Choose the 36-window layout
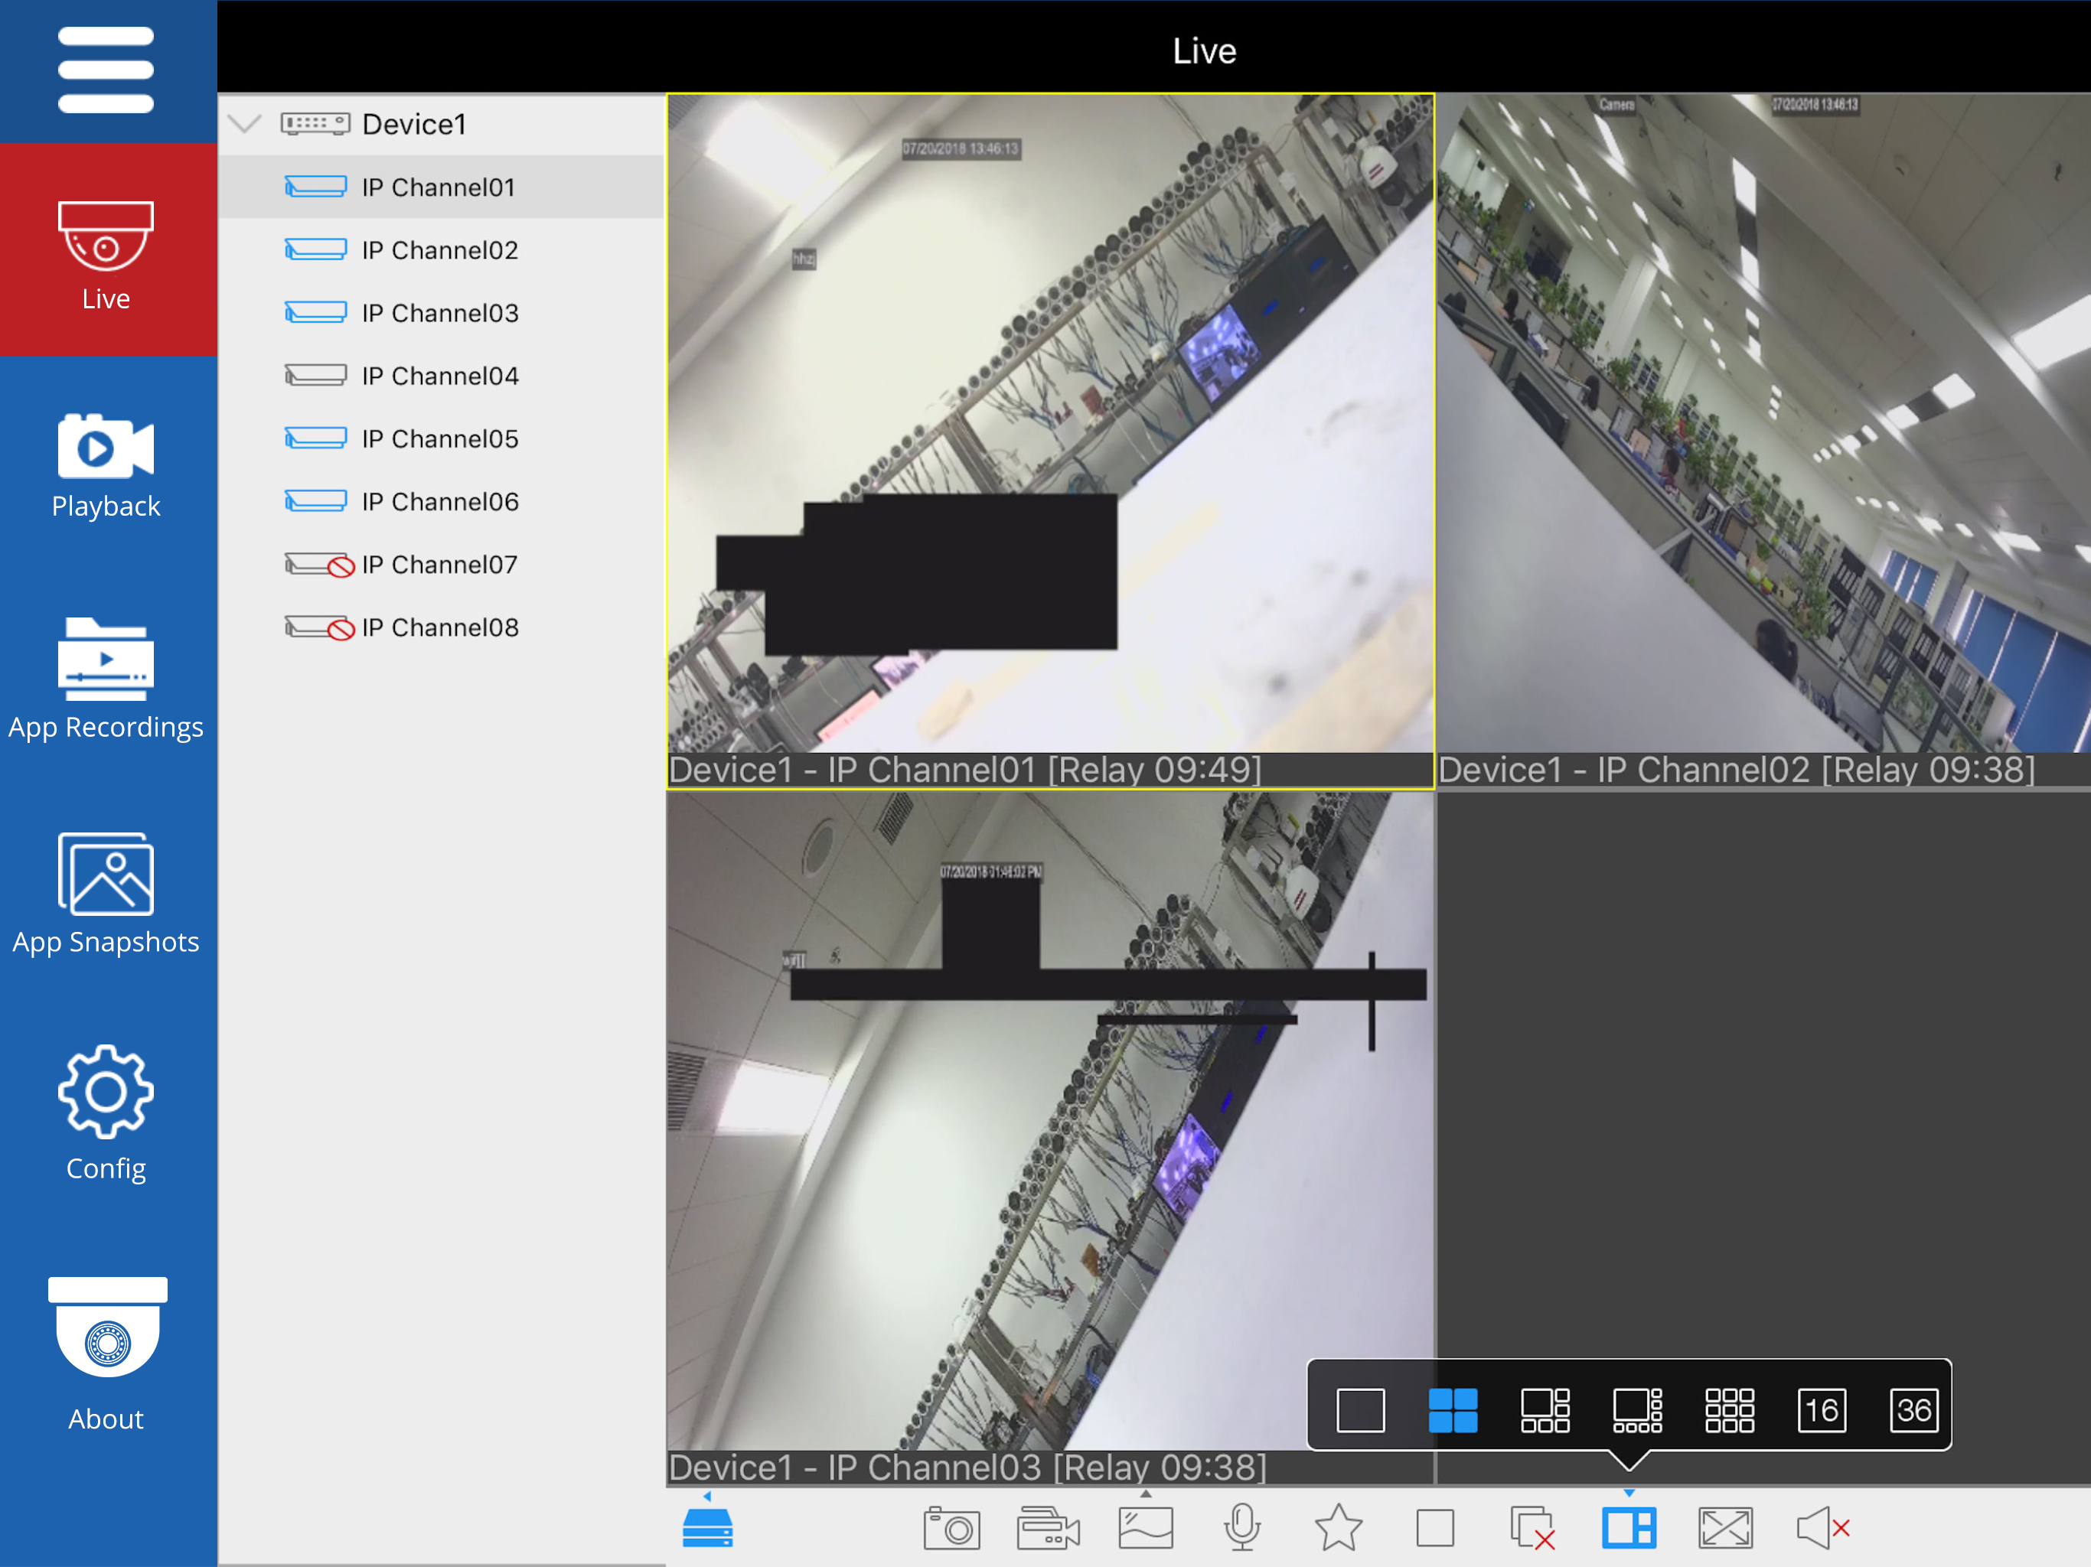Image resolution: width=2091 pixels, height=1567 pixels. [x=1913, y=1410]
